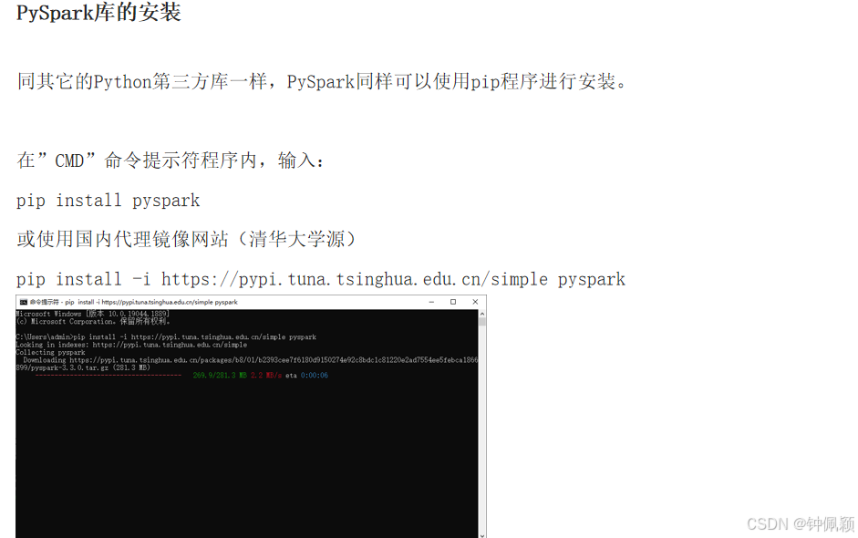Click the red download progress bar
858x538 pixels.
click(x=108, y=376)
